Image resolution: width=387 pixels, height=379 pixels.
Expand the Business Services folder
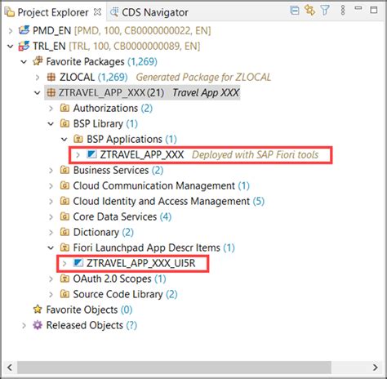[x=51, y=171]
